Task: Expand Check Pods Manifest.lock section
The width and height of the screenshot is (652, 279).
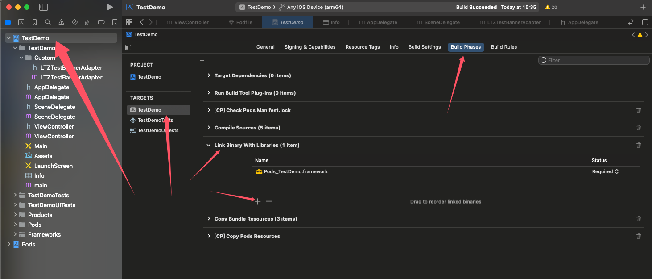Action: point(208,110)
